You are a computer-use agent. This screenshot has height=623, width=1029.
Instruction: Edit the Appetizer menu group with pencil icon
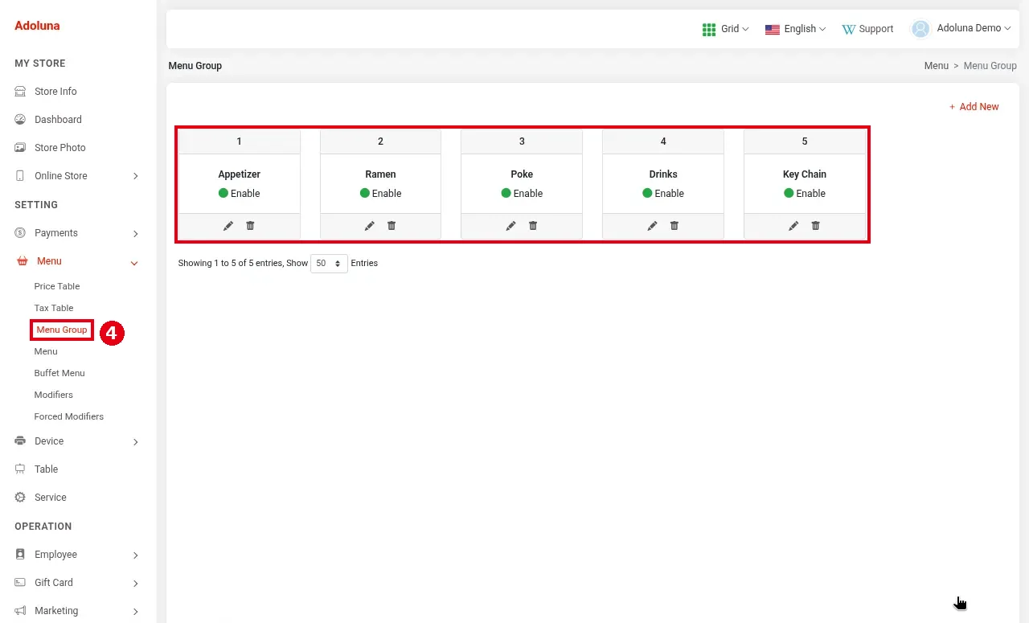pyautogui.click(x=228, y=226)
